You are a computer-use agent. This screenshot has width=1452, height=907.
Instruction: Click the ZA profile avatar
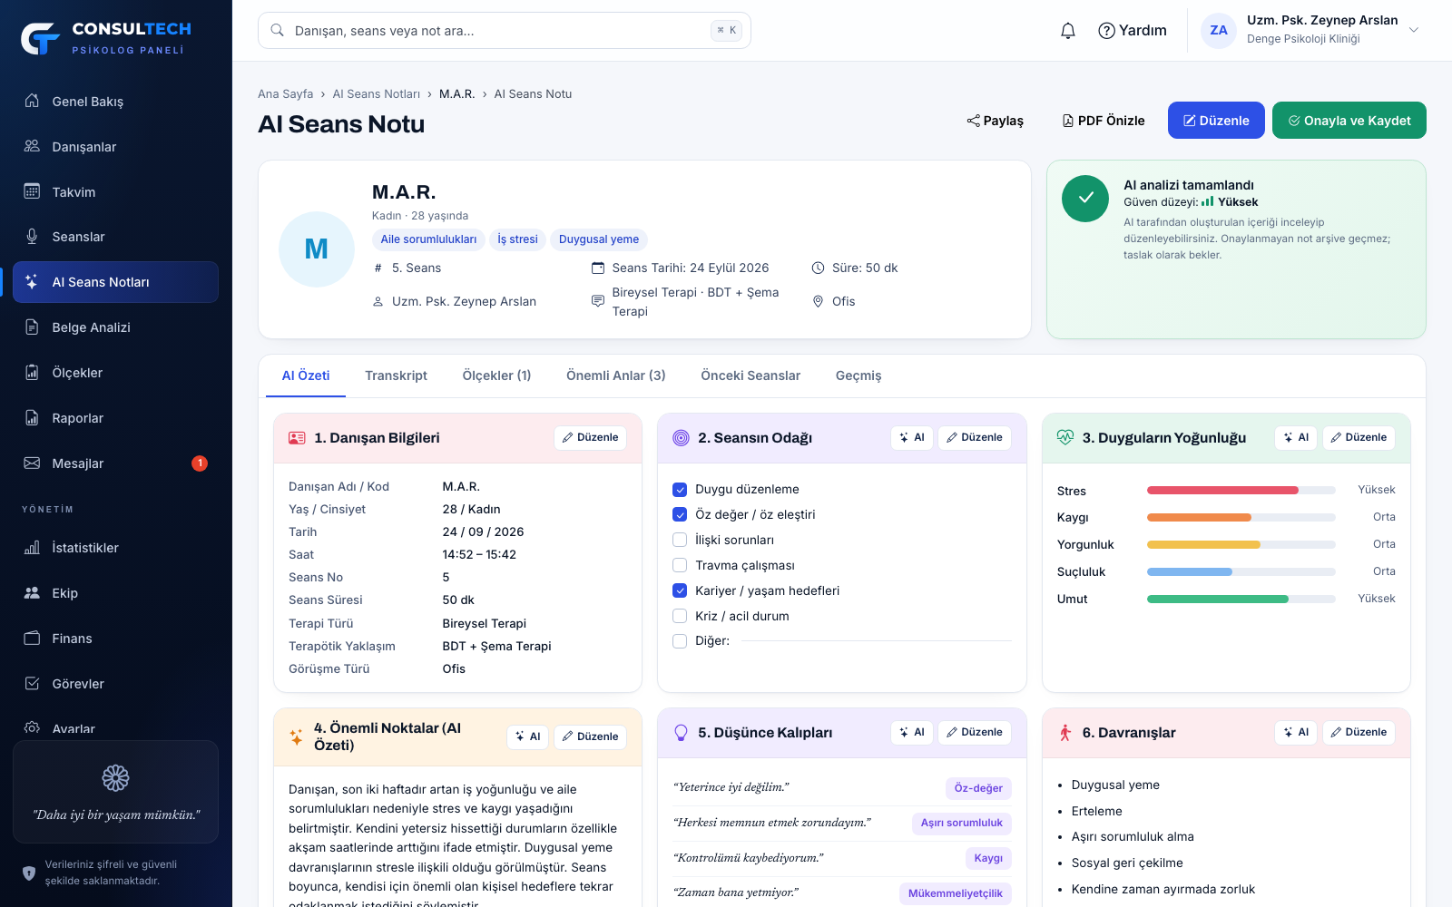coord(1219,31)
